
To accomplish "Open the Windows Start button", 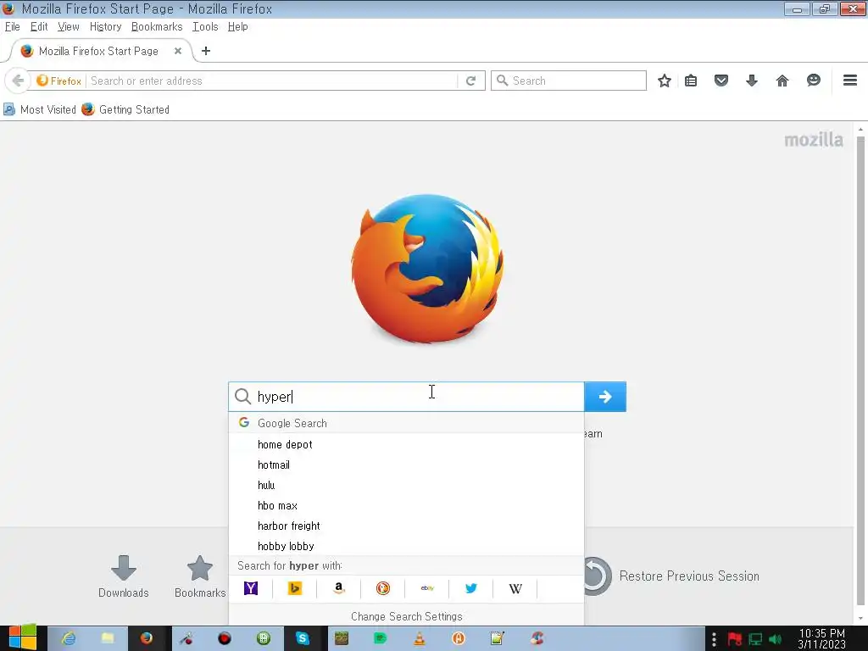I will pos(23,638).
